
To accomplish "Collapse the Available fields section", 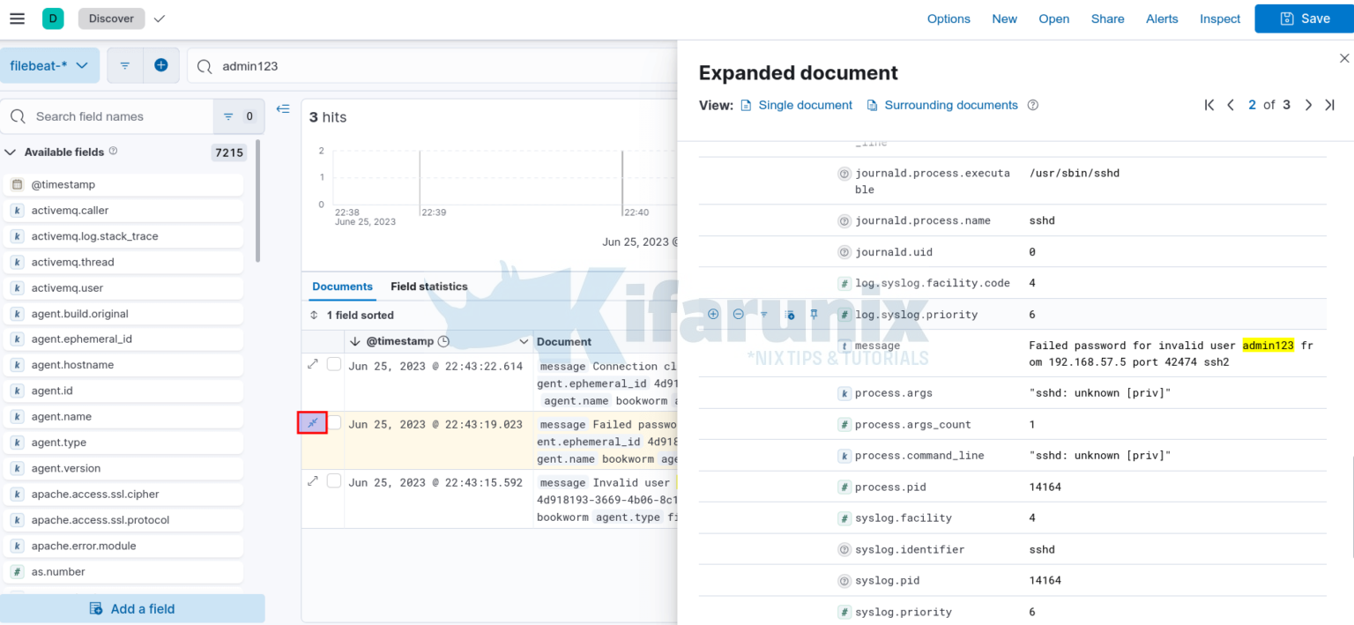I will click(x=11, y=152).
